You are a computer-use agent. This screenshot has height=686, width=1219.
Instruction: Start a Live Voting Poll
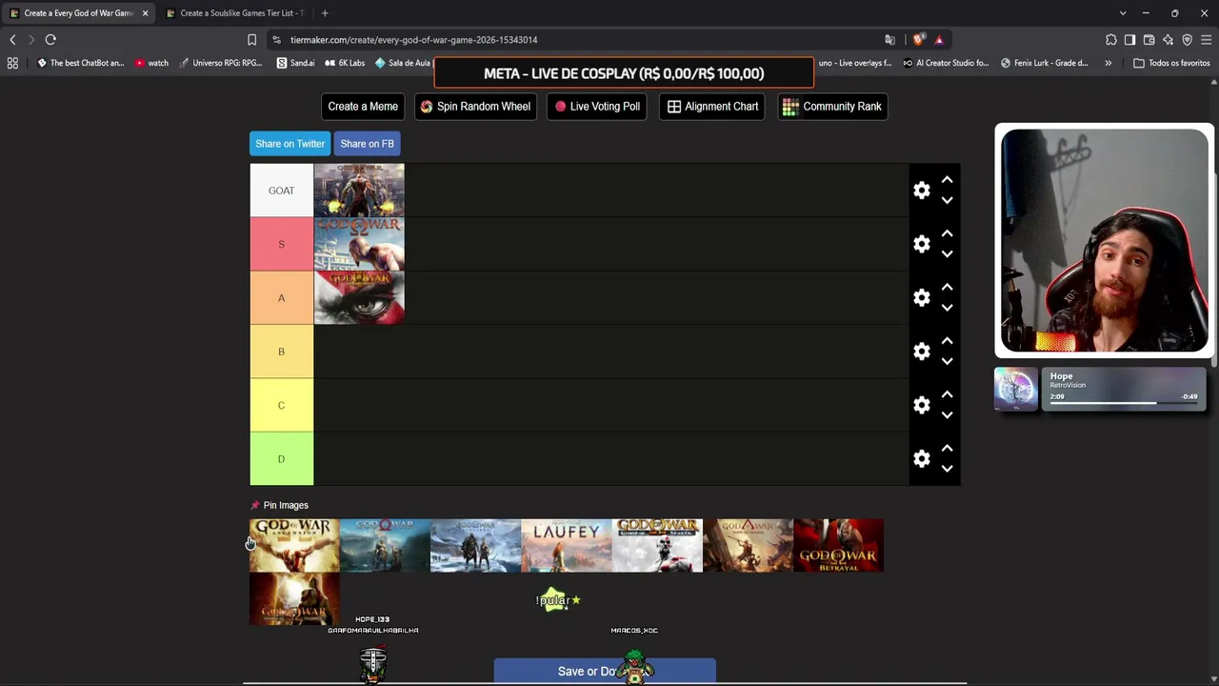click(597, 107)
